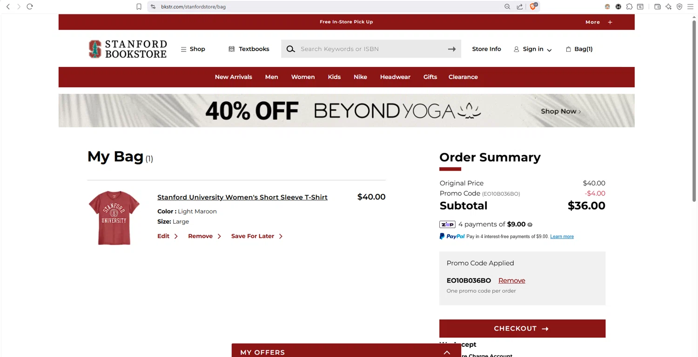
Task: Open Brave Wallet icon
Action: point(658,7)
